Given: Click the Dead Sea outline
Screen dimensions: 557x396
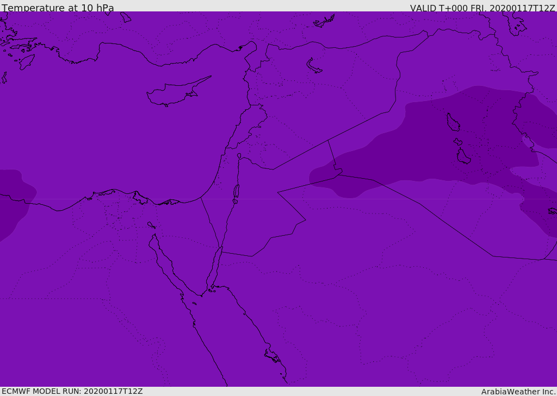Looking at the screenshot, I should pyautogui.click(x=236, y=191).
